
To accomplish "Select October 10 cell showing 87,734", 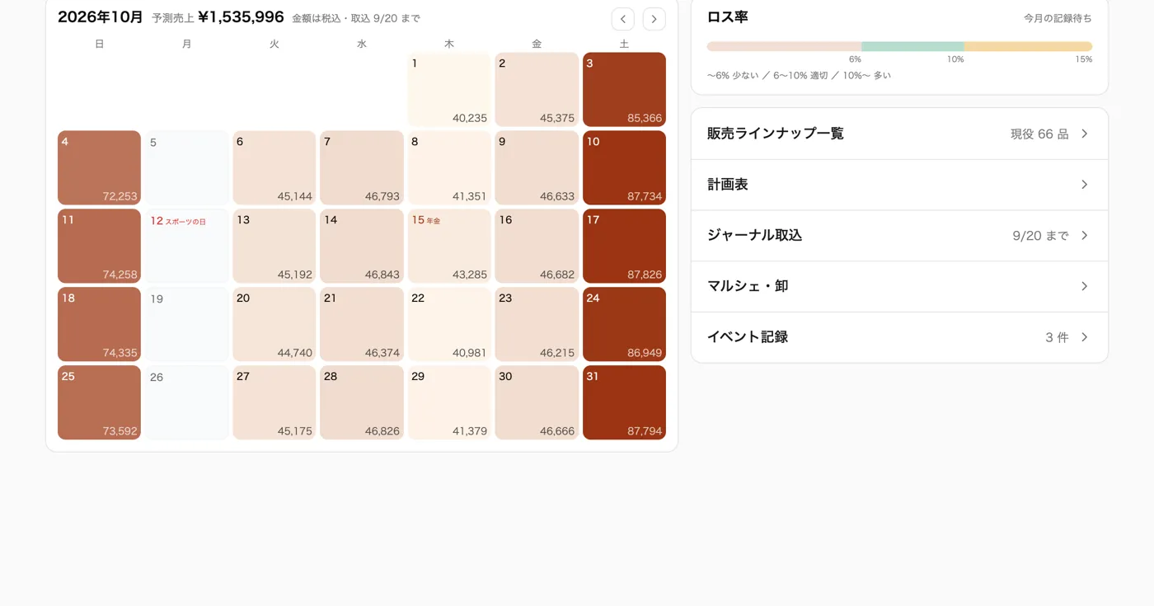I will [624, 168].
